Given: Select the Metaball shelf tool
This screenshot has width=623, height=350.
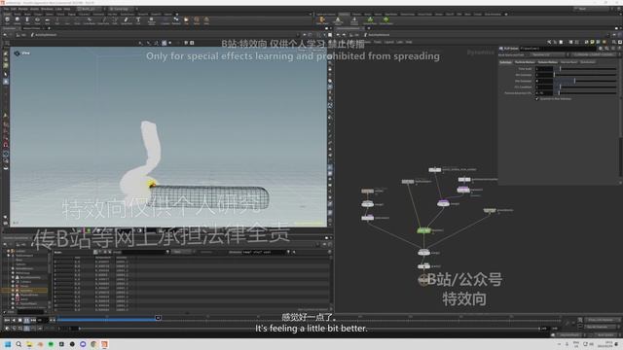Looking at the screenshot, I should (x=176, y=20).
